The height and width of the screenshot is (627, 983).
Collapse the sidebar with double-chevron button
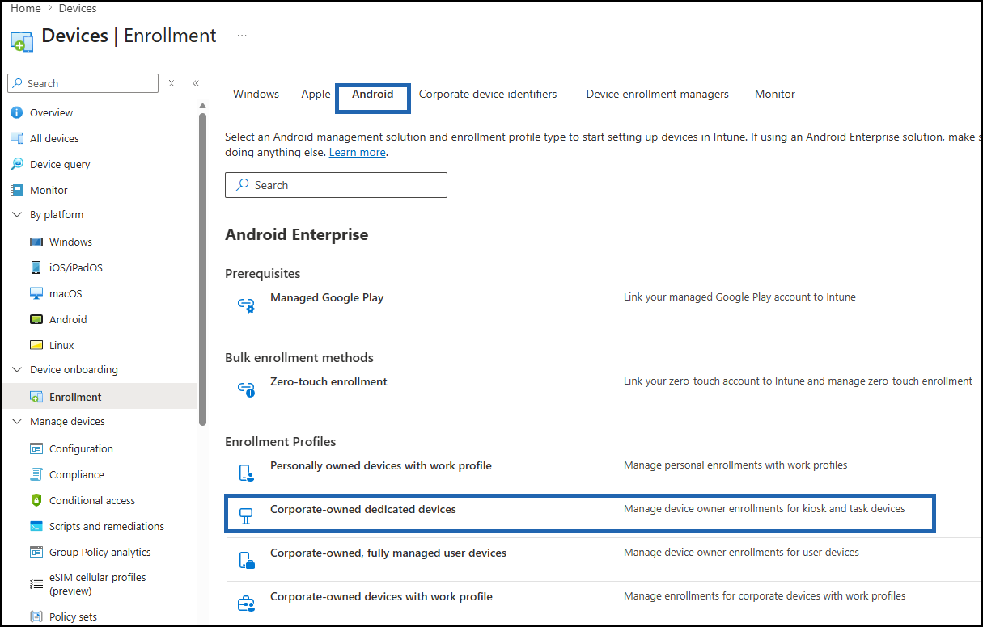(x=196, y=83)
